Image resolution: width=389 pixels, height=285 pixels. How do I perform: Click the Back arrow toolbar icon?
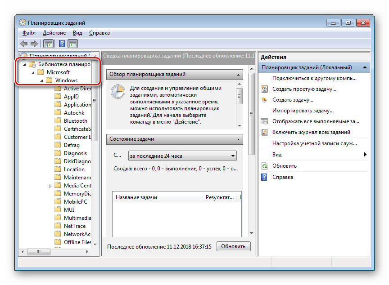point(24,44)
